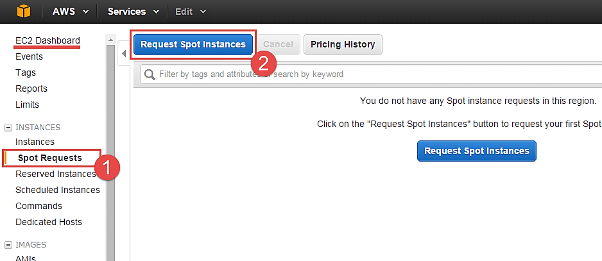
Task: Go to Dedicated Hosts
Action: click(x=49, y=222)
